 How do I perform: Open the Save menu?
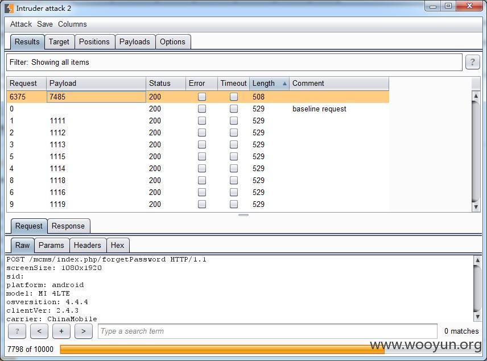(x=45, y=24)
